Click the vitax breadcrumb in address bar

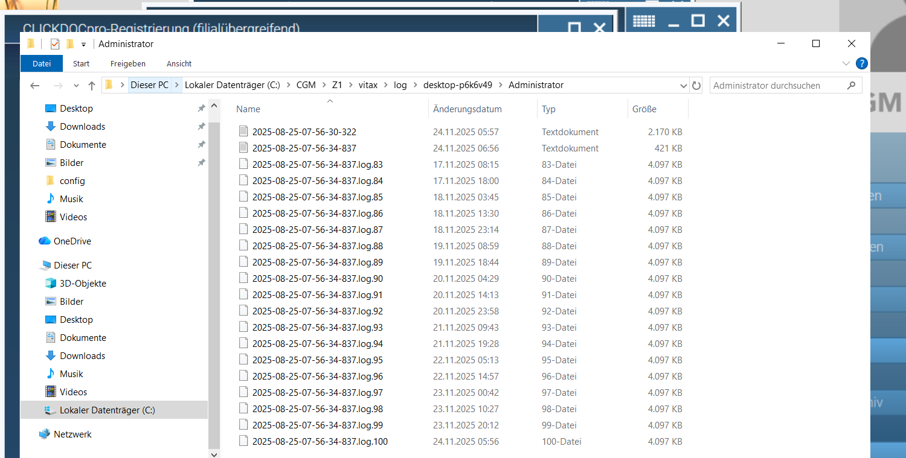pos(368,85)
